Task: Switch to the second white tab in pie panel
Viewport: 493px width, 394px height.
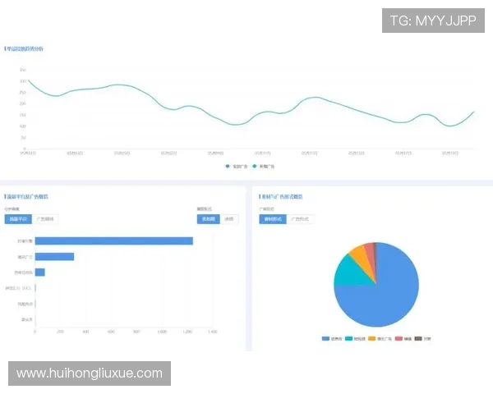Action: (302, 219)
